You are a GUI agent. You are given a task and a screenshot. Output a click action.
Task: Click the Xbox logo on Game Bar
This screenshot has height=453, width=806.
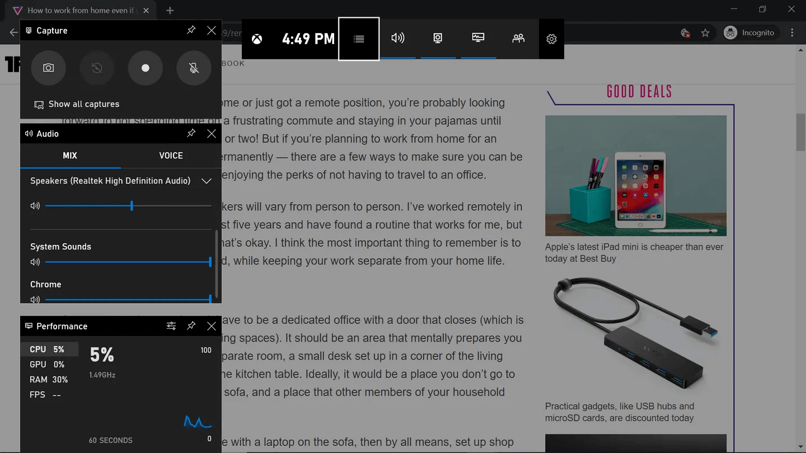(x=257, y=39)
